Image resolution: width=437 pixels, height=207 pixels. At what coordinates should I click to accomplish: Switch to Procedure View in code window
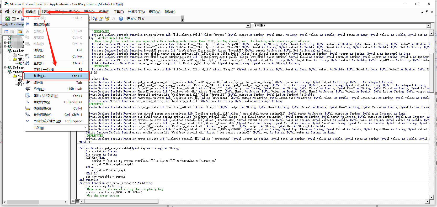point(73,201)
